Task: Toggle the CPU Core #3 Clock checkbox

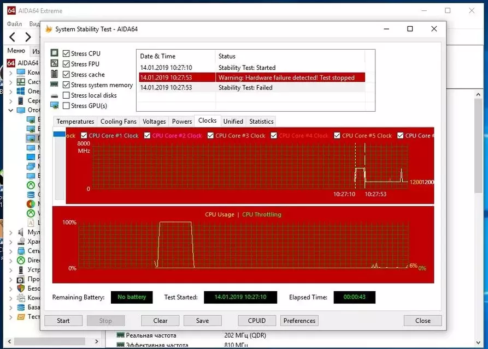Action: (210, 135)
